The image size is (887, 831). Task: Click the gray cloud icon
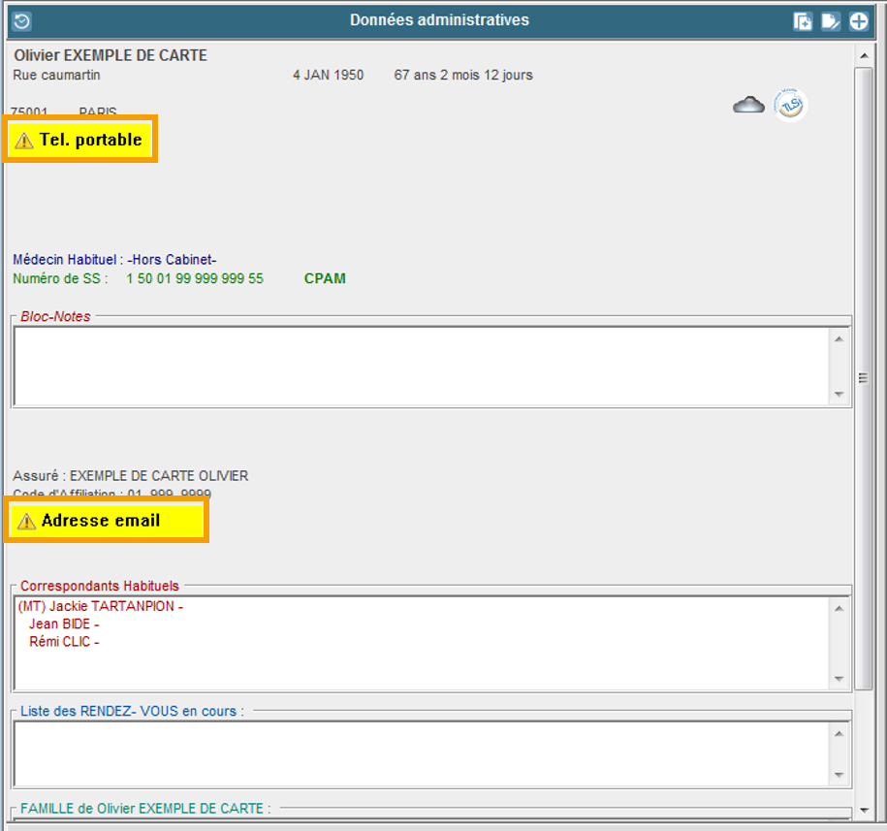748,105
